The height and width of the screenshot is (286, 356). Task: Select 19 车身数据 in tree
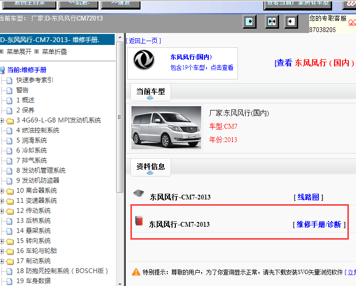tap(33, 281)
